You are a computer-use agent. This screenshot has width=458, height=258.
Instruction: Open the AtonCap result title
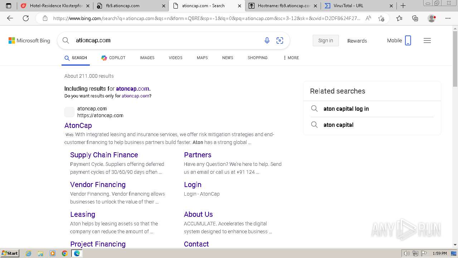tap(78, 125)
